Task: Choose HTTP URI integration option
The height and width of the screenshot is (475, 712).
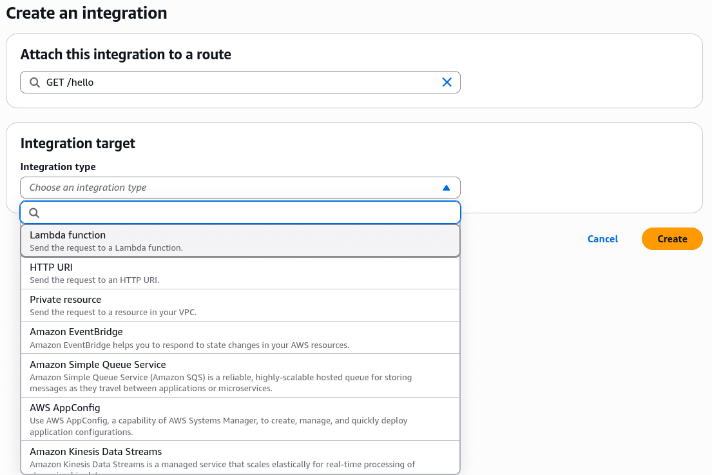Action: click(240, 273)
